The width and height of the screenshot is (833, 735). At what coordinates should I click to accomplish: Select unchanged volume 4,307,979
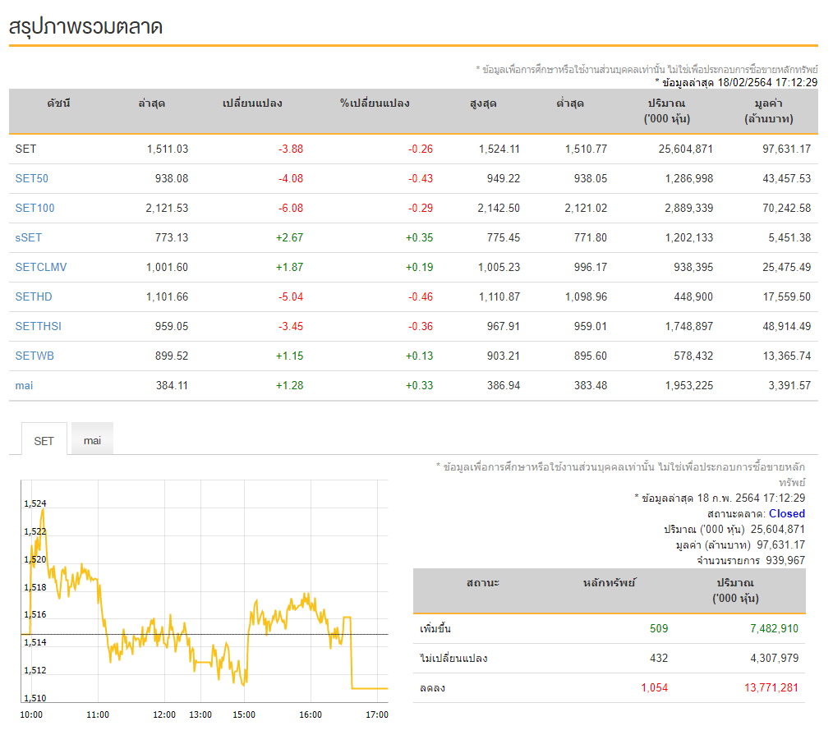point(774,658)
